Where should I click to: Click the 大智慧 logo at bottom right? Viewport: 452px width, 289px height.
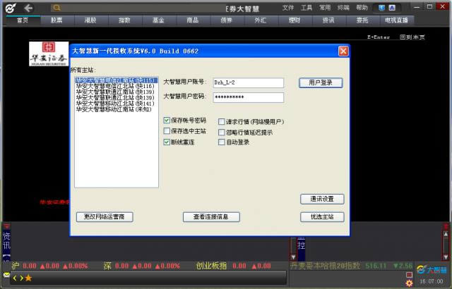click(x=432, y=270)
